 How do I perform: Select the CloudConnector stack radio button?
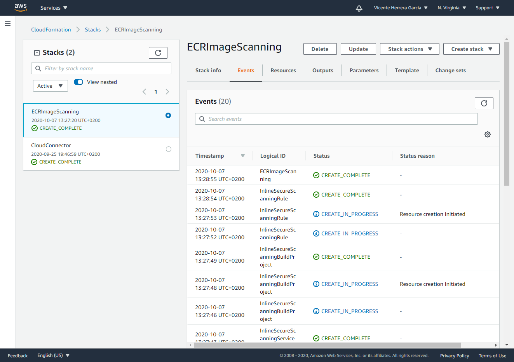click(x=169, y=149)
